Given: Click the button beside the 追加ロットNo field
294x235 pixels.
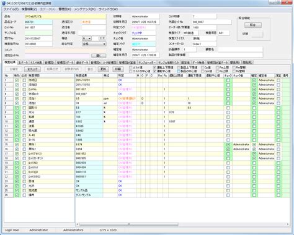Looking at the screenshot, I should coord(99,56).
